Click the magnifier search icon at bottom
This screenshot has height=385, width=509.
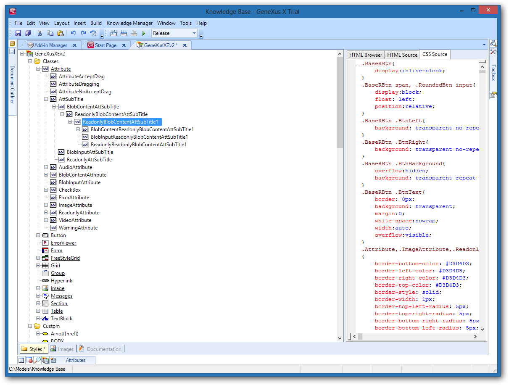[x=37, y=360]
